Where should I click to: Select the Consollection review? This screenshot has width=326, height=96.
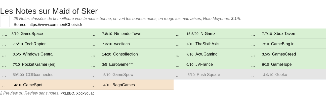click(126, 54)
